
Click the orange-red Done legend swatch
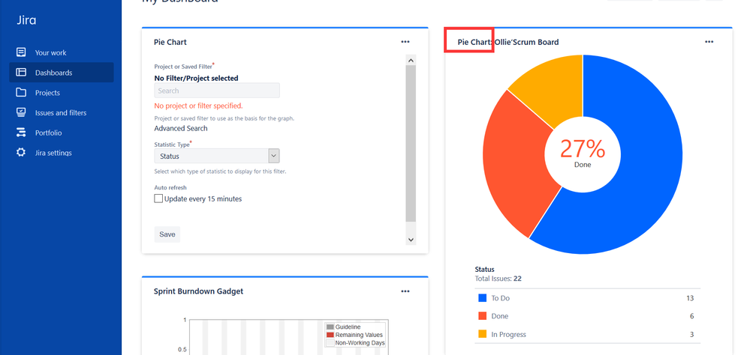(482, 316)
